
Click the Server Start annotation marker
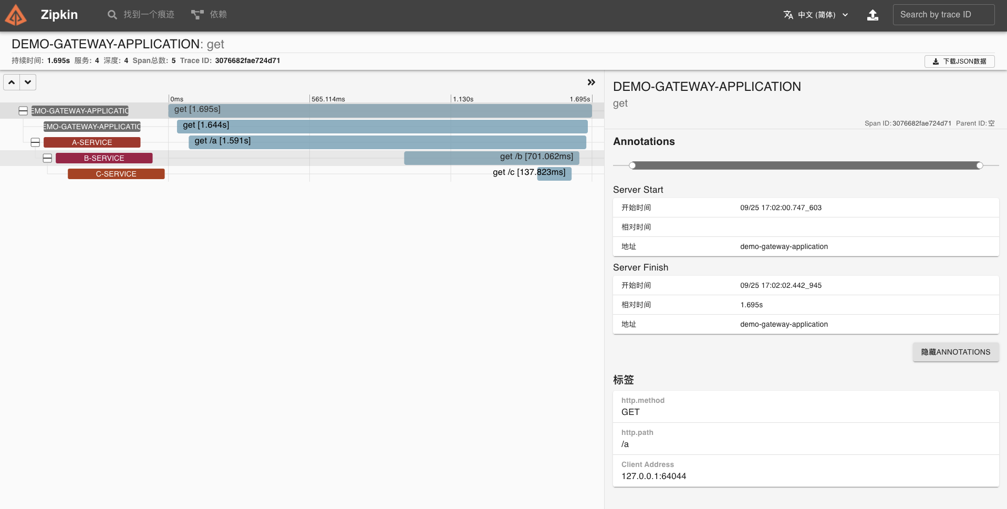[x=632, y=165]
